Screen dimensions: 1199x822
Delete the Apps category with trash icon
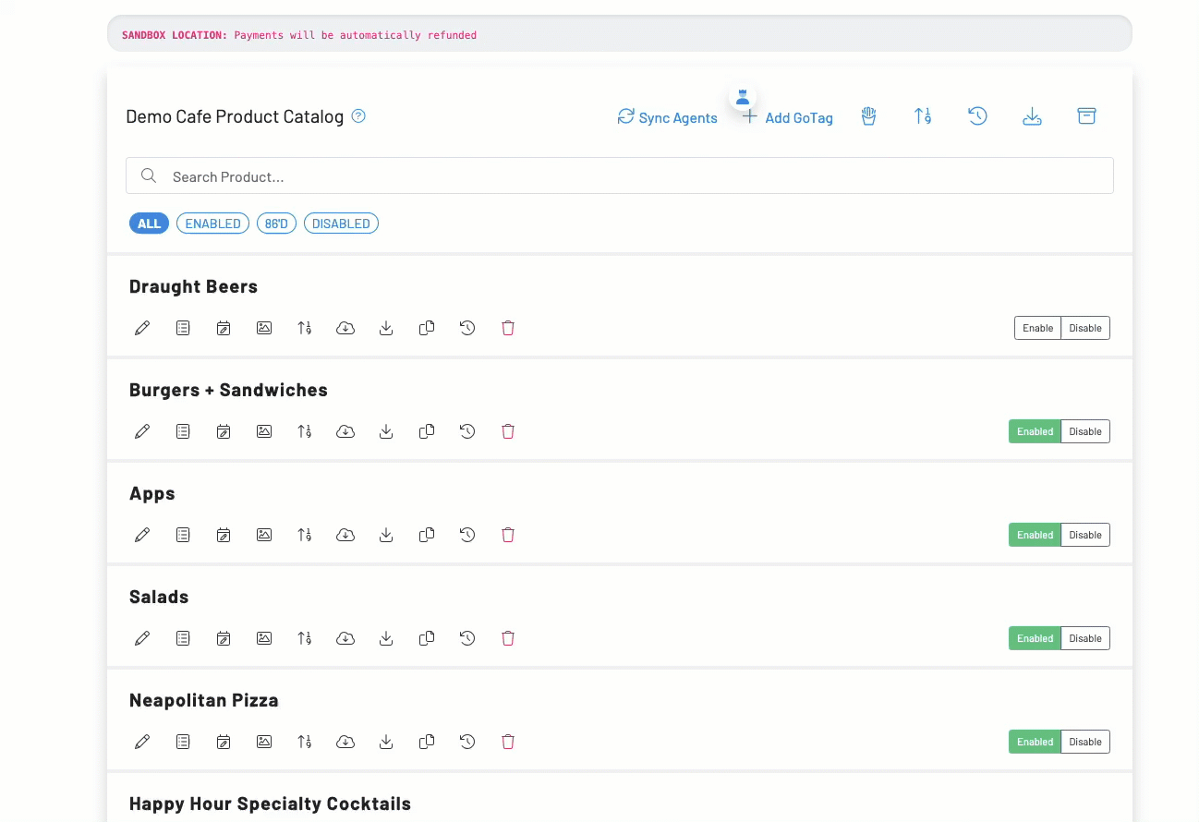point(507,535)
